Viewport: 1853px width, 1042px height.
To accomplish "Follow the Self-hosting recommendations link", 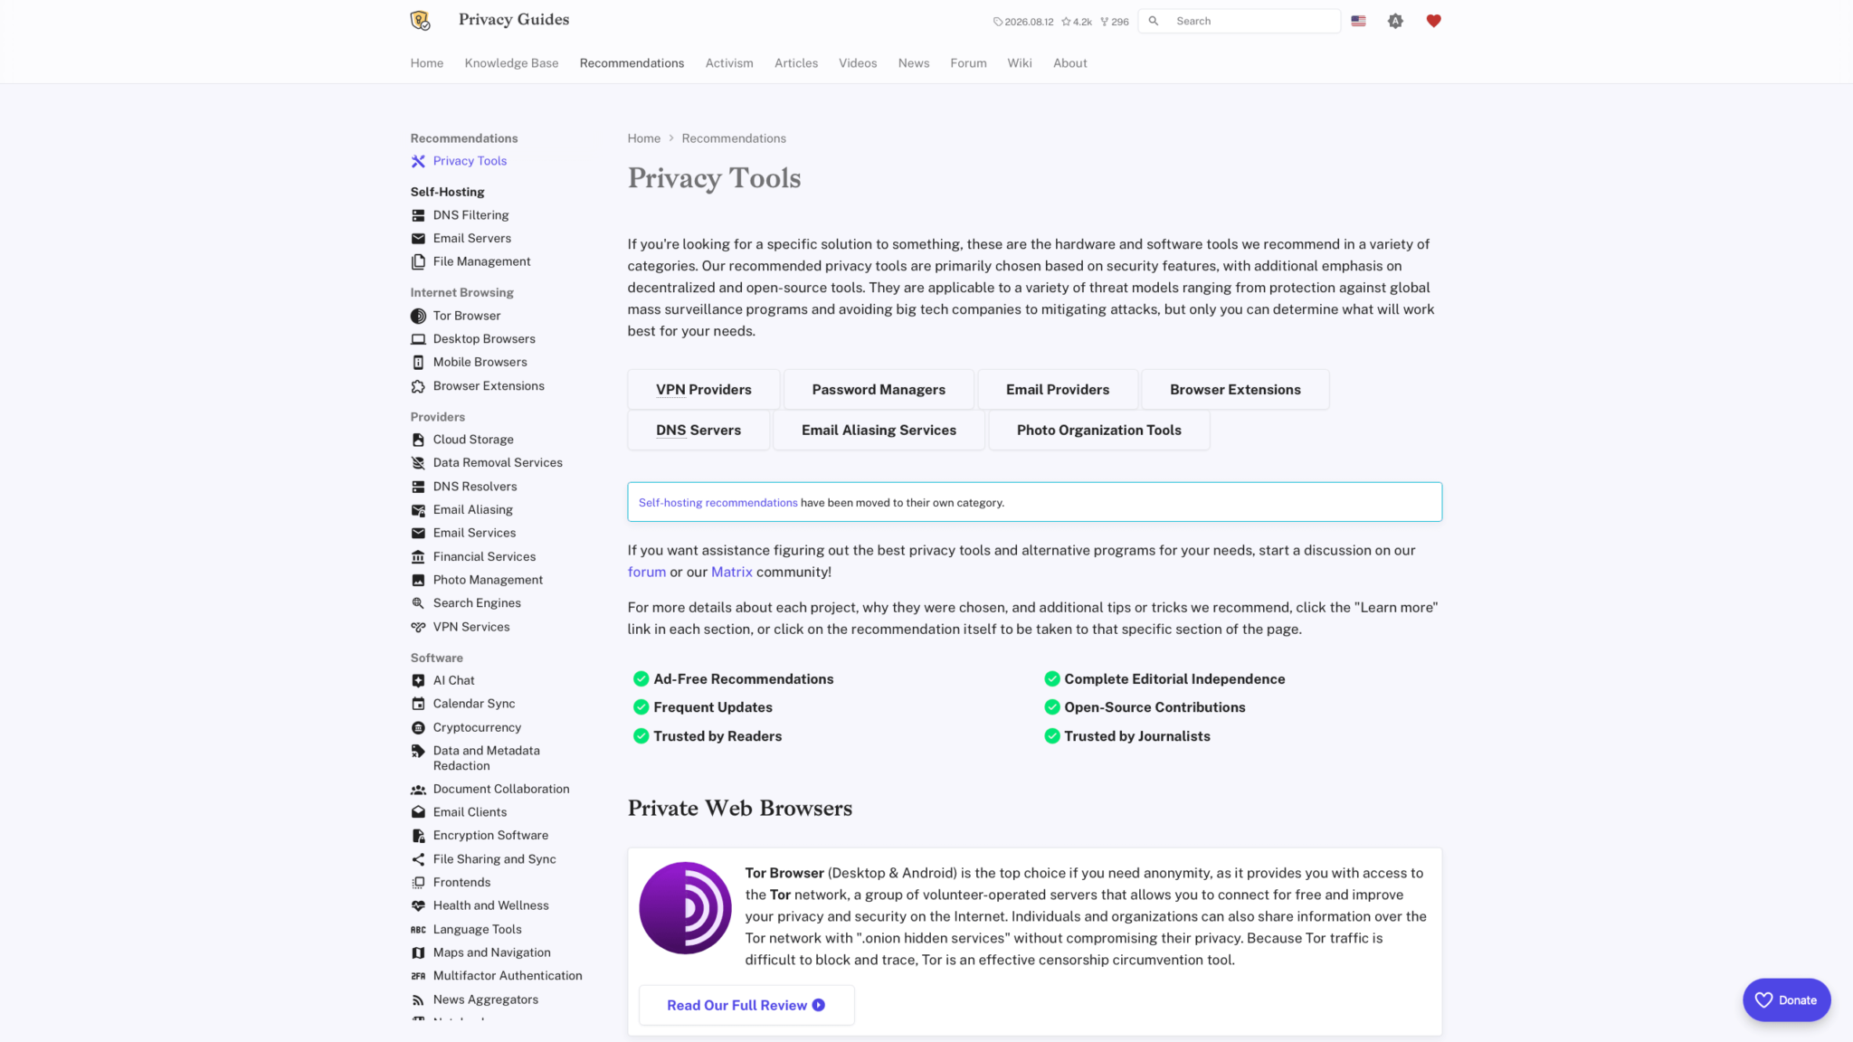I will (x=717, y=503).
